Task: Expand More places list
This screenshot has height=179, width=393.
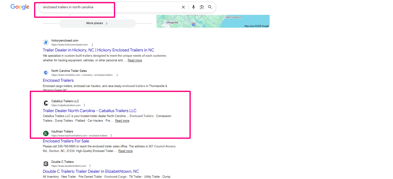Action: coord(97,23)
